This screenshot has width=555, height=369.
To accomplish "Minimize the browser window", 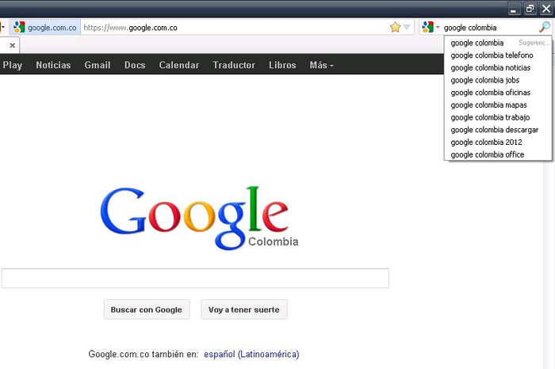I will click(x=514, y=9).
